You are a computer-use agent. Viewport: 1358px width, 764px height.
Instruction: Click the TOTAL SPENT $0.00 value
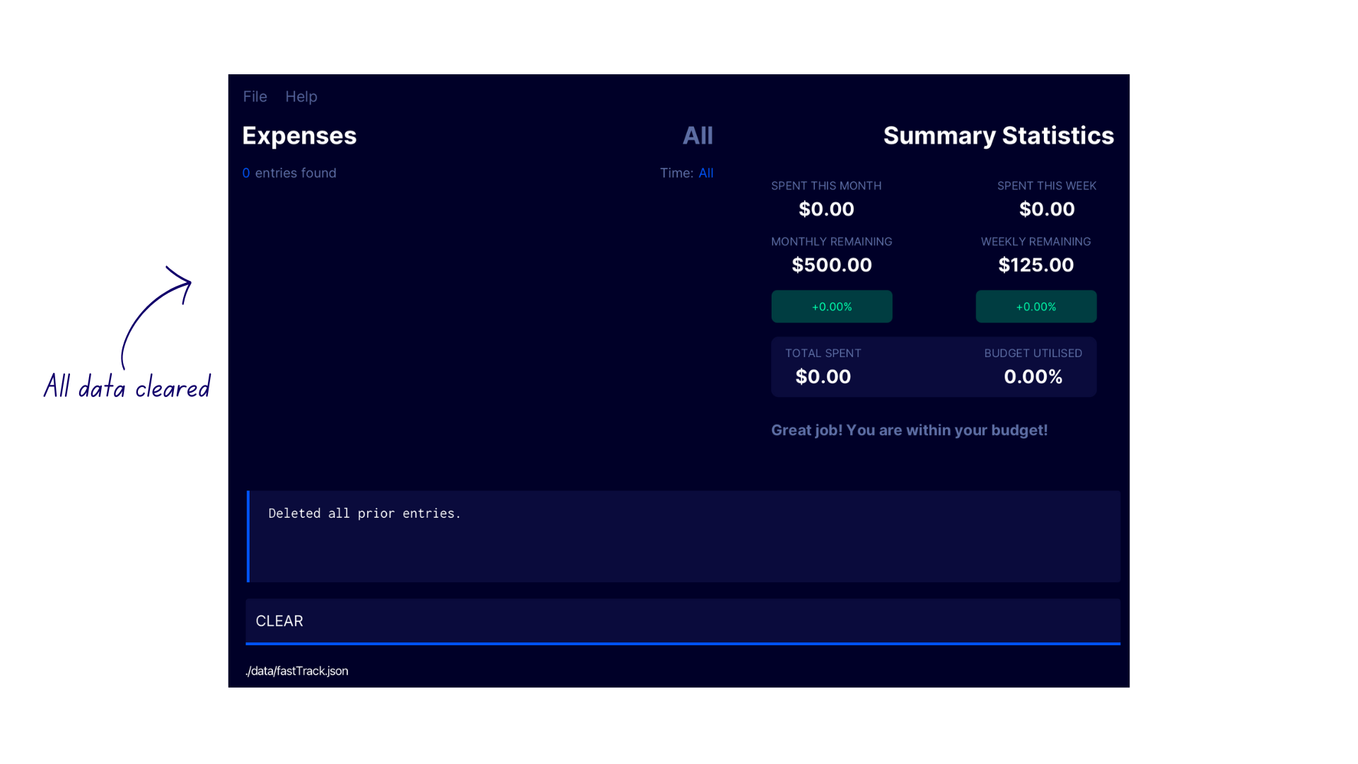pos(823,377)
